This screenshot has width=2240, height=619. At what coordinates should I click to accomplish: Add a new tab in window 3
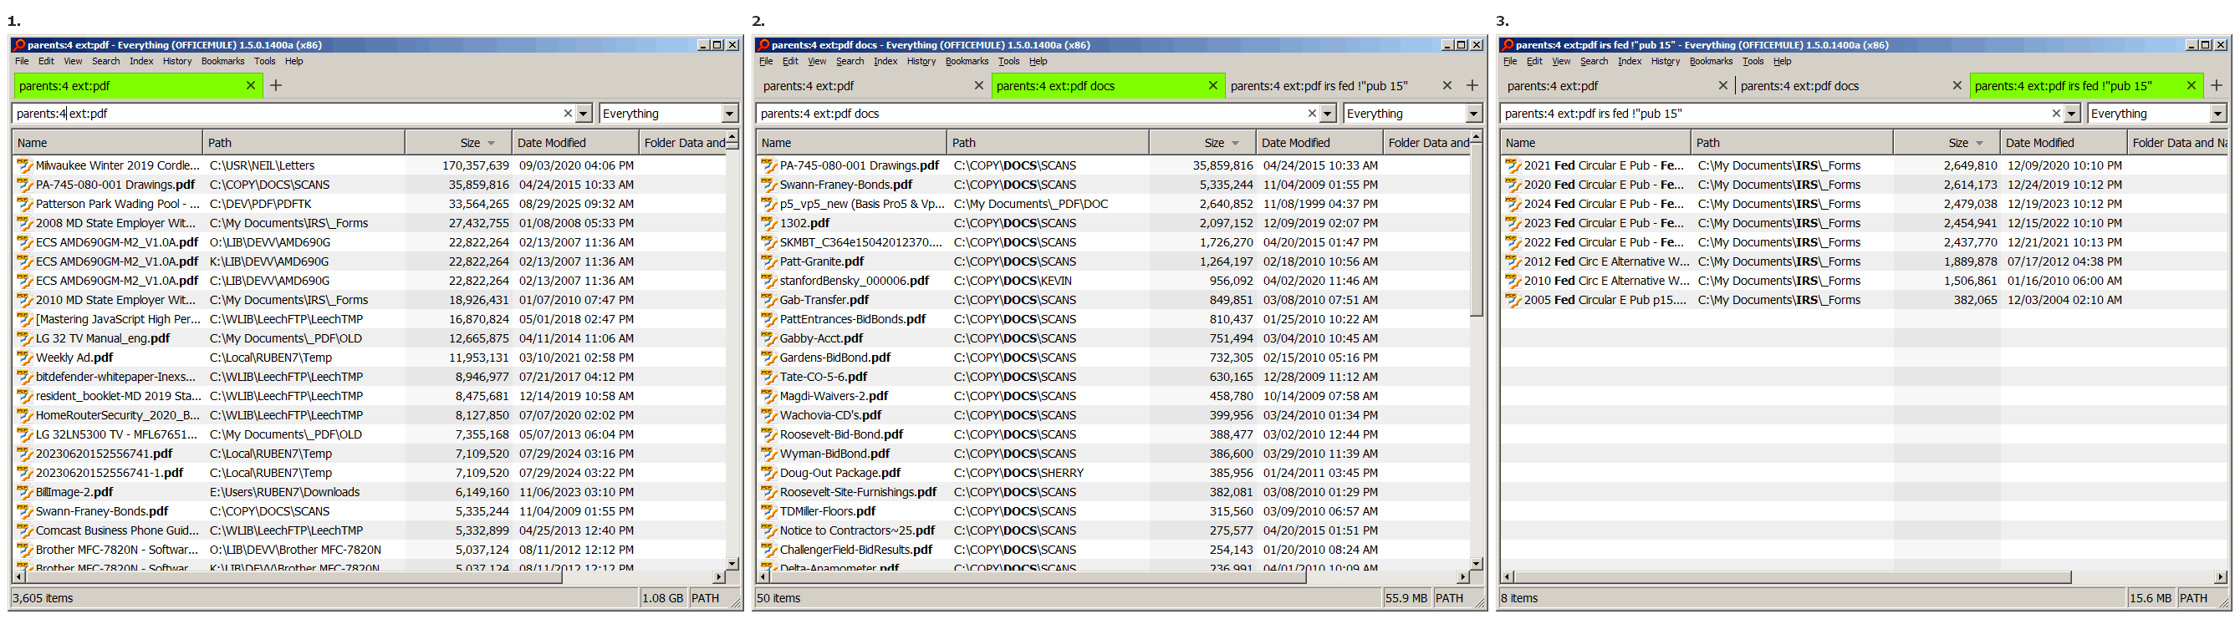point(2217,85)
